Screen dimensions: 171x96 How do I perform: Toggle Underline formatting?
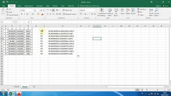pos(27,14)
